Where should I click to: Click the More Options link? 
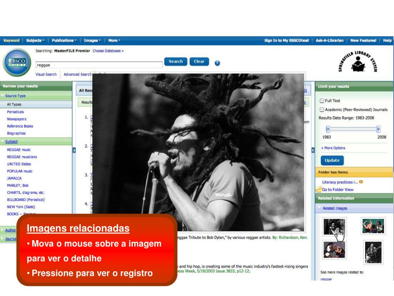pos(334,148)
